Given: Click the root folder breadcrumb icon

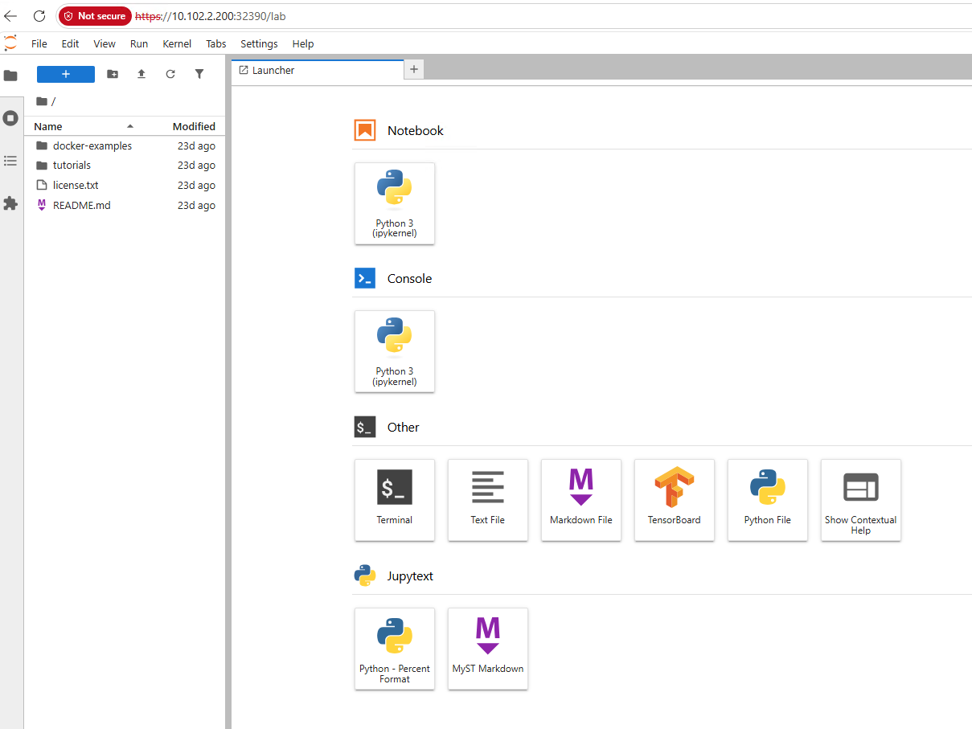Looking at the screenshot, I should coord(42,101).
